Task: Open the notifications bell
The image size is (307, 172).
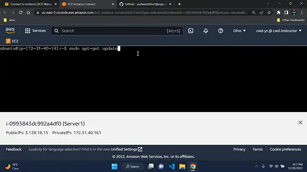Action: pyautogui.click(x=206, y=31)
